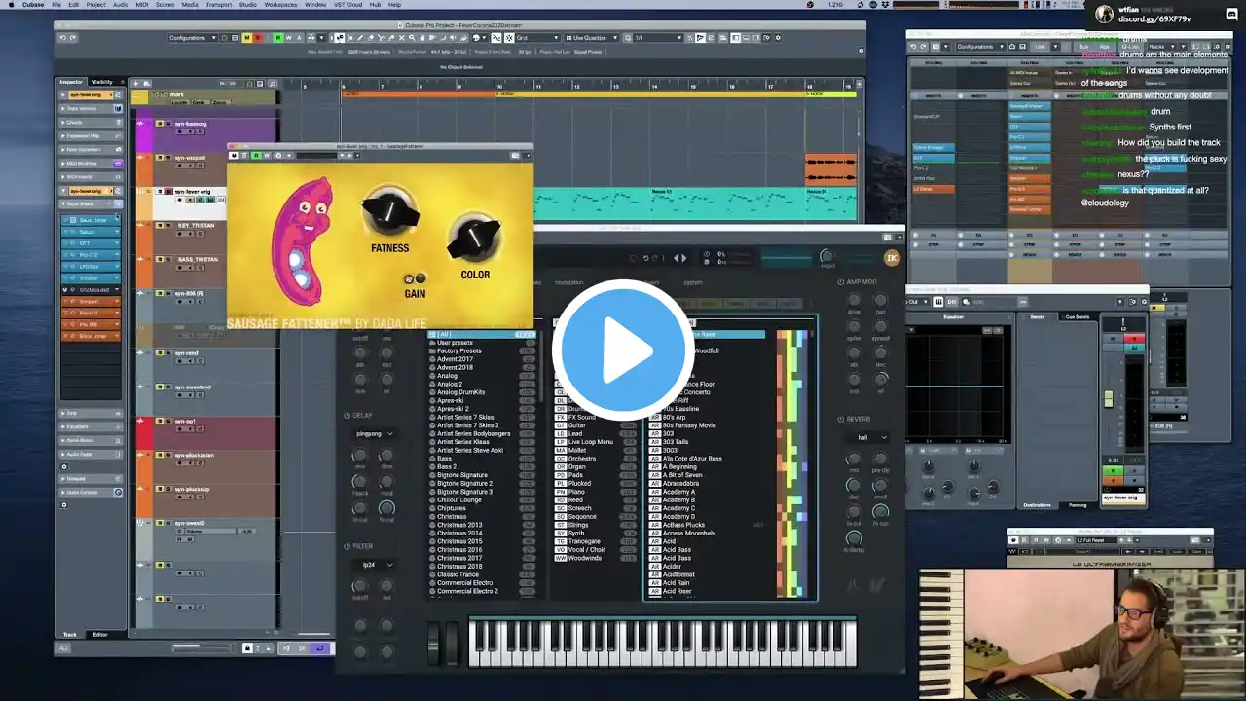This screenshot has width=1246, height=701.
Task: Open the Configurations dropdown in Cubase toolbar
Action: 192,38
